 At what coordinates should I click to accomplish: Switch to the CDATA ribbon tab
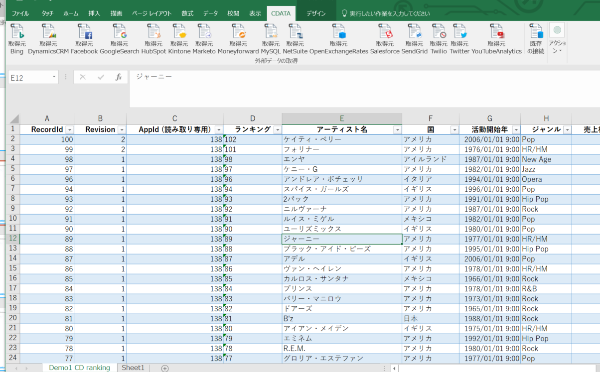281,14
